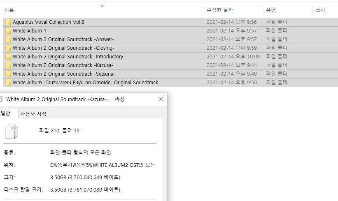This screenshot has width=338, height=201.
Task: Click the 오후 9:56 modified date cell
Action: (232, 22)
